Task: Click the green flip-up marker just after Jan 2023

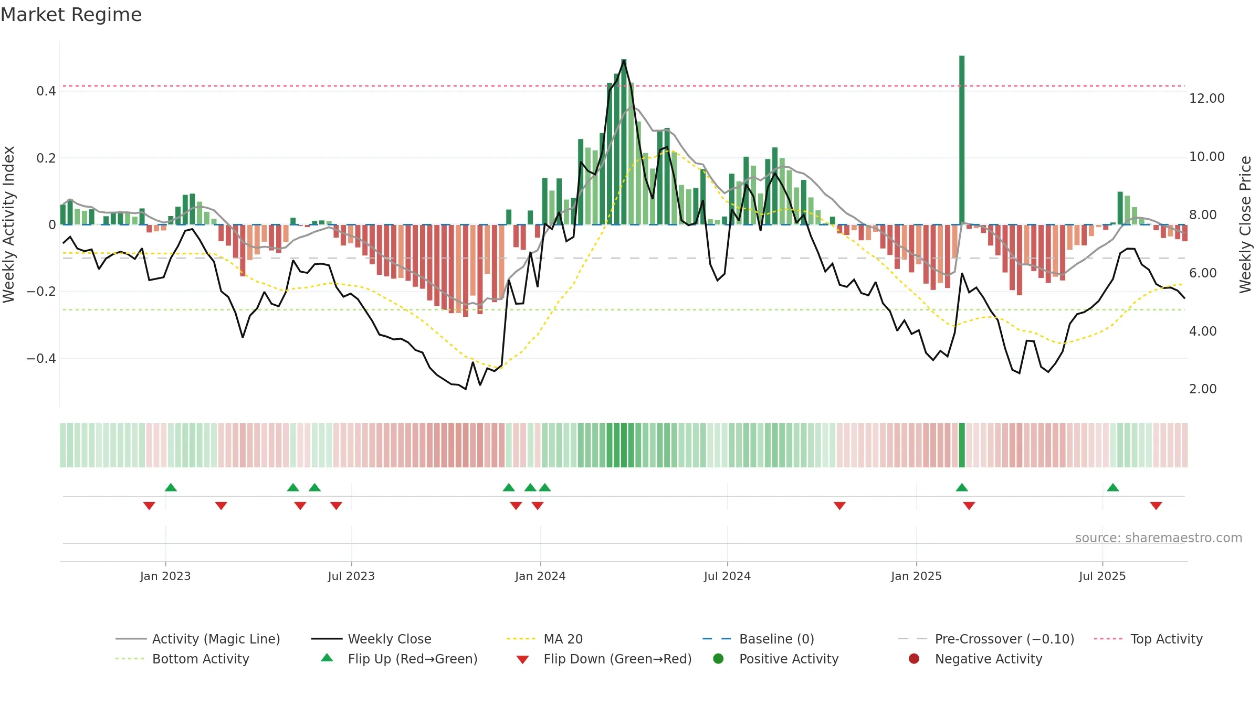Action: tap(171, 487)
